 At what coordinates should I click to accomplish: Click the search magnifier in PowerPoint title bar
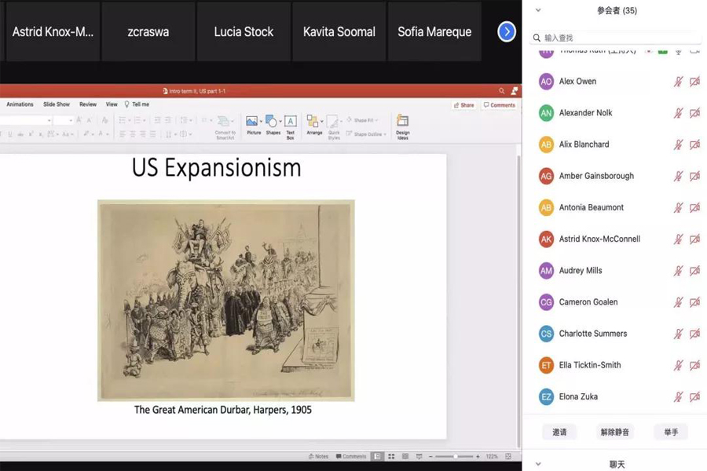(x=501, y=91)
